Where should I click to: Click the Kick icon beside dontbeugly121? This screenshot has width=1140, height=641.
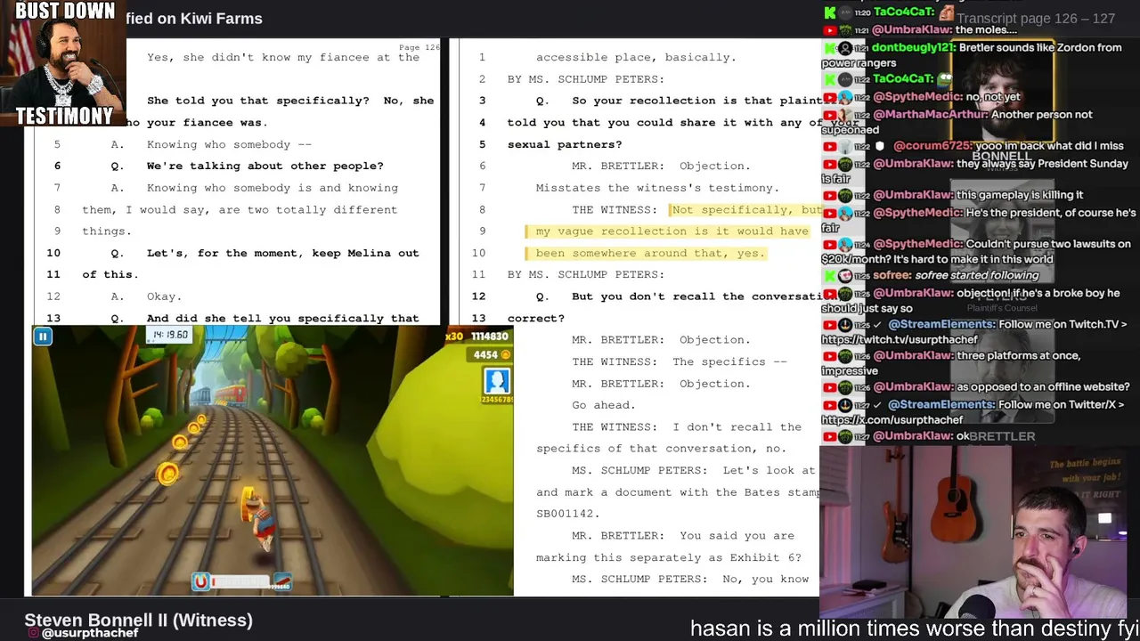[x=829, y=48]
